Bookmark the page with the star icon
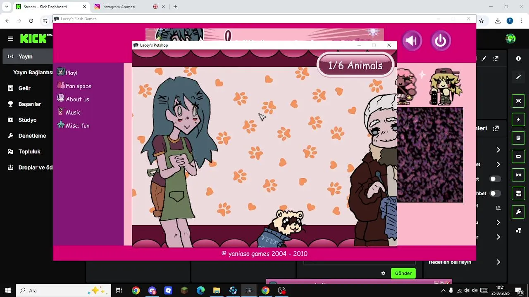This screenshot has height=297, width=529. coord(481,21)
